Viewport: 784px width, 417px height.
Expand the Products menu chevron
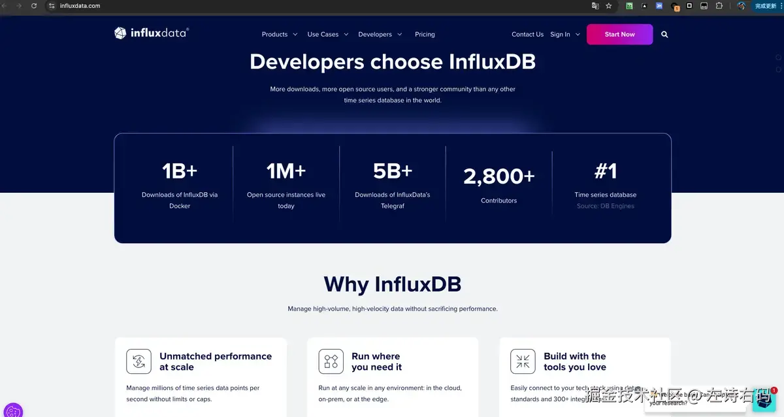tap(295, 35)
